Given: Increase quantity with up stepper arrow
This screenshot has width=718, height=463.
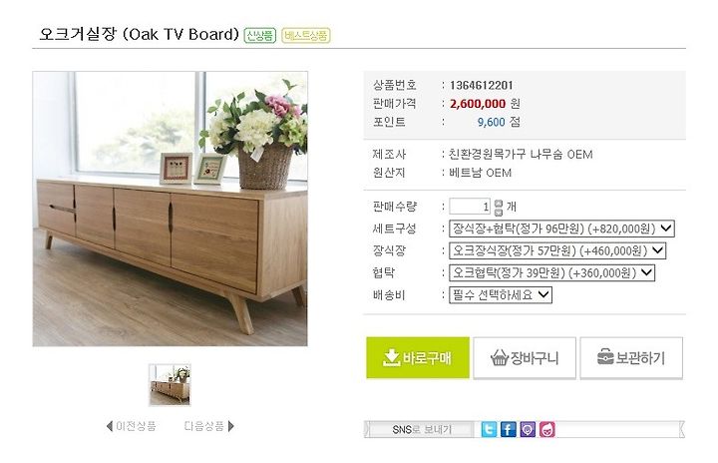Looking at the screenshot, I should click(x=499, y=204).
